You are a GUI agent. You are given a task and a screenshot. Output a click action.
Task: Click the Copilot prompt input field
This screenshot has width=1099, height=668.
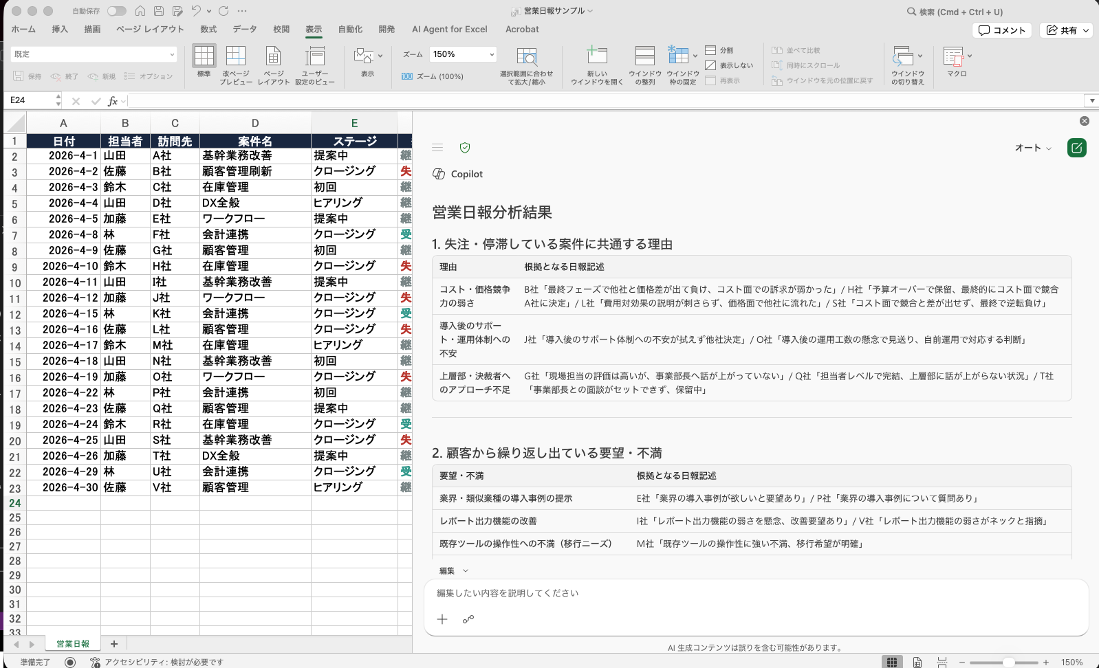pos(755,593)
